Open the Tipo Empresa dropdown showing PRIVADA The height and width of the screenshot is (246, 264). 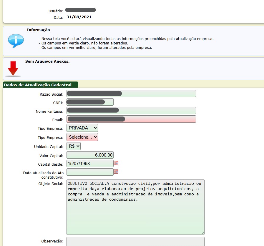82,128
